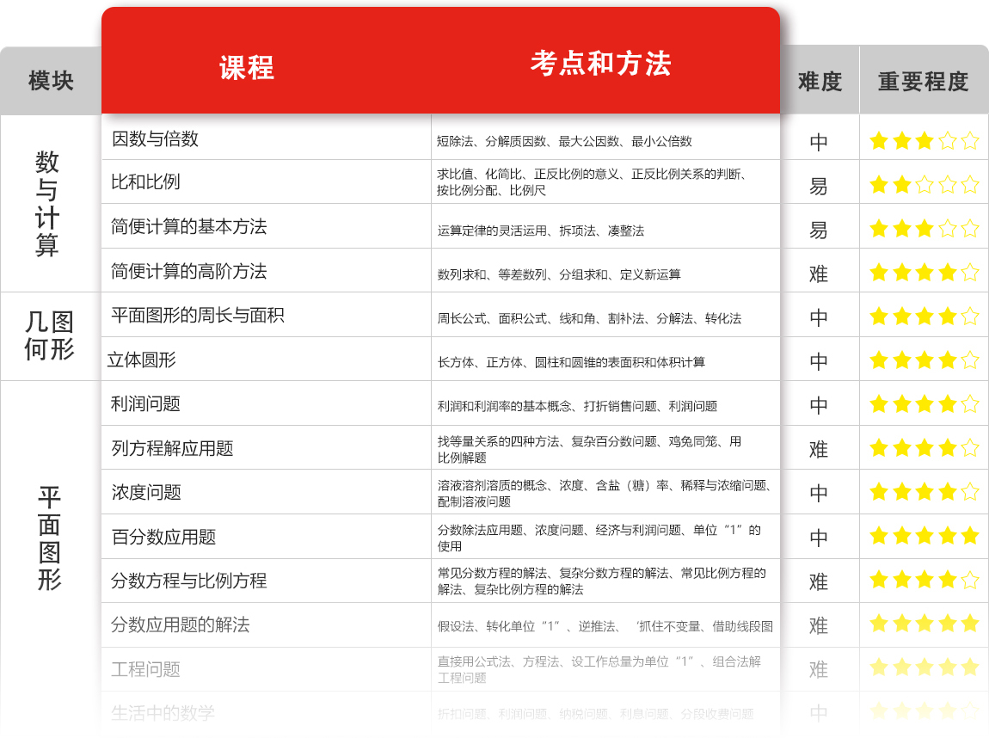Click the five-star rating for 分数应用题的解法
Screen dimensions: 989x738
924,624
